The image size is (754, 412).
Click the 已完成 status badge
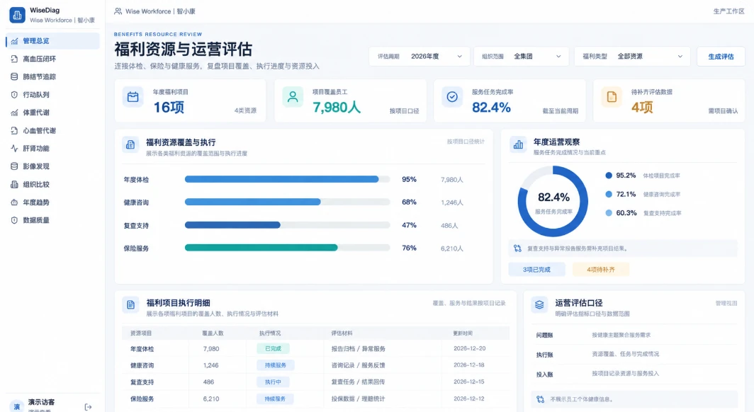pos(273,348)
